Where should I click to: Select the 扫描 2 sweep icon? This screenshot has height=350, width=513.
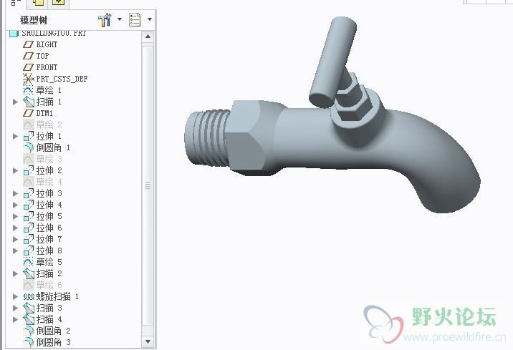[29, 273]
